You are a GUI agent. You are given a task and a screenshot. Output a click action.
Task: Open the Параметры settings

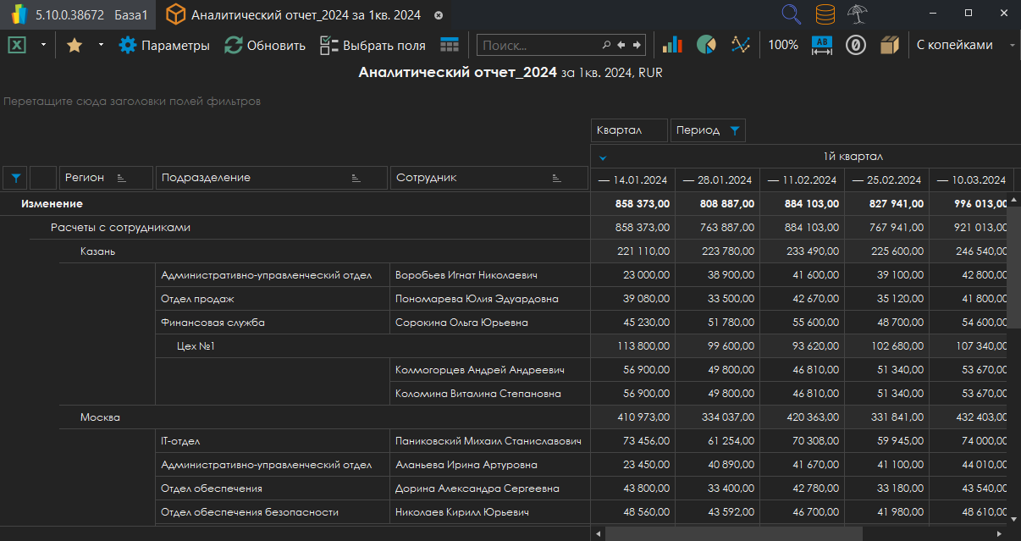click(x=164, y=46)
